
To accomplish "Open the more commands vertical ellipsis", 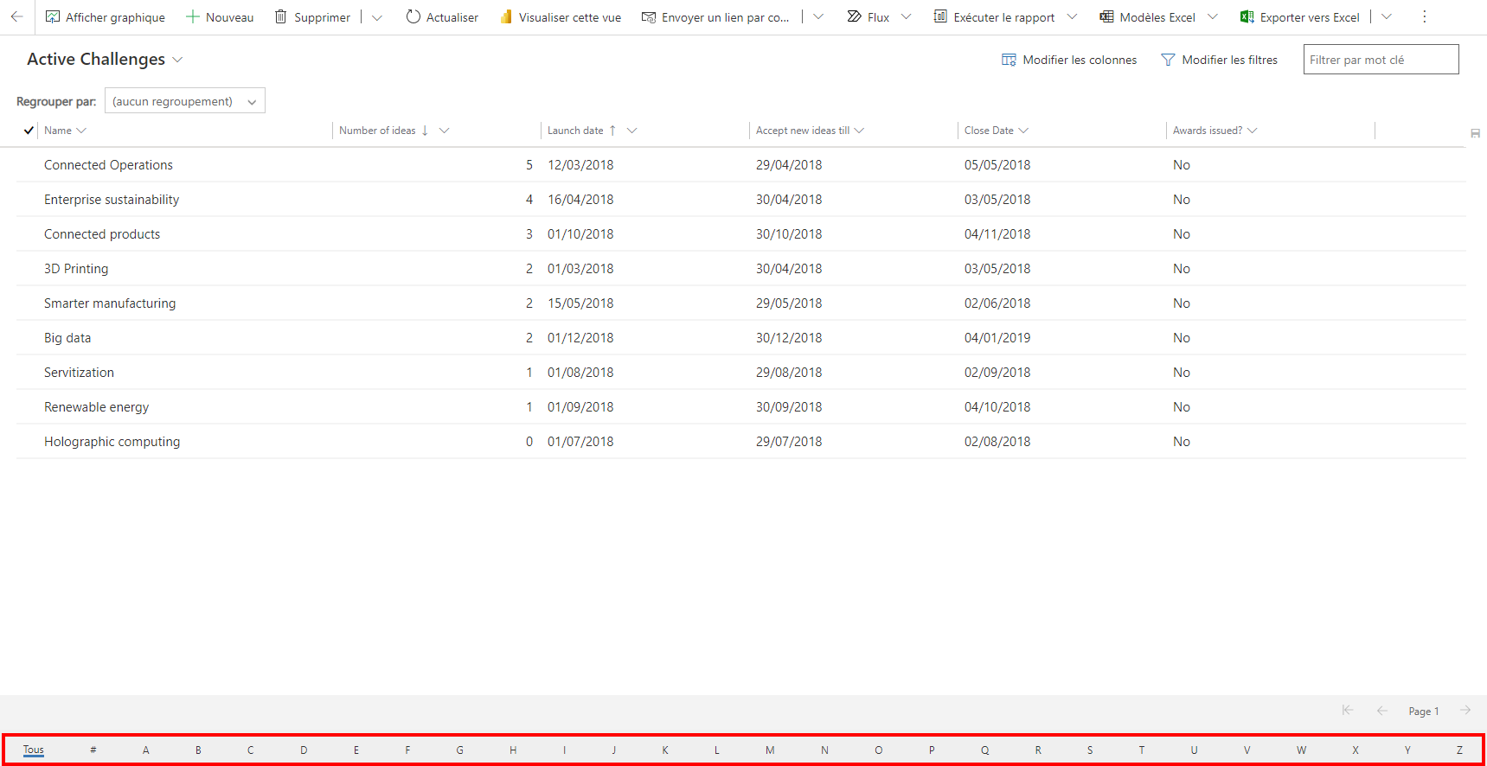I will click(1425, 17).
